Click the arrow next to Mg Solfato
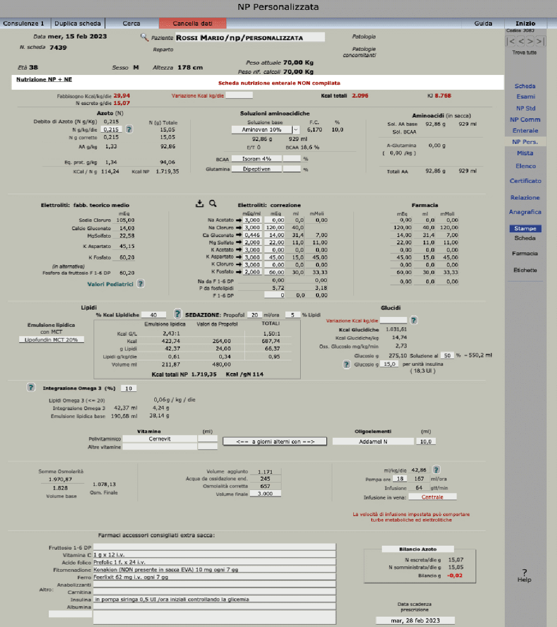Viewport: 557px width, 627px height. coord(239,243)
